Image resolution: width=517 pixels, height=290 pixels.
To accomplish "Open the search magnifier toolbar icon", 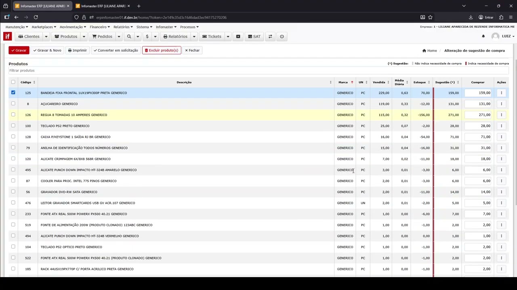I will pos(129,37).
